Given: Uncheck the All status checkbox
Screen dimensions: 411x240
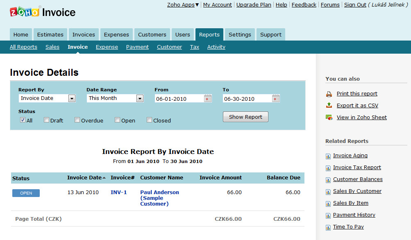Looking at the screenshot, I should coord(23,120).
